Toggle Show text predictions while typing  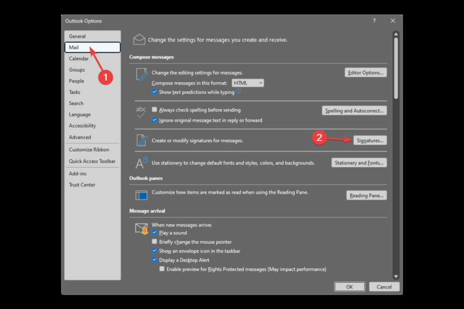(x=154, y=91)
